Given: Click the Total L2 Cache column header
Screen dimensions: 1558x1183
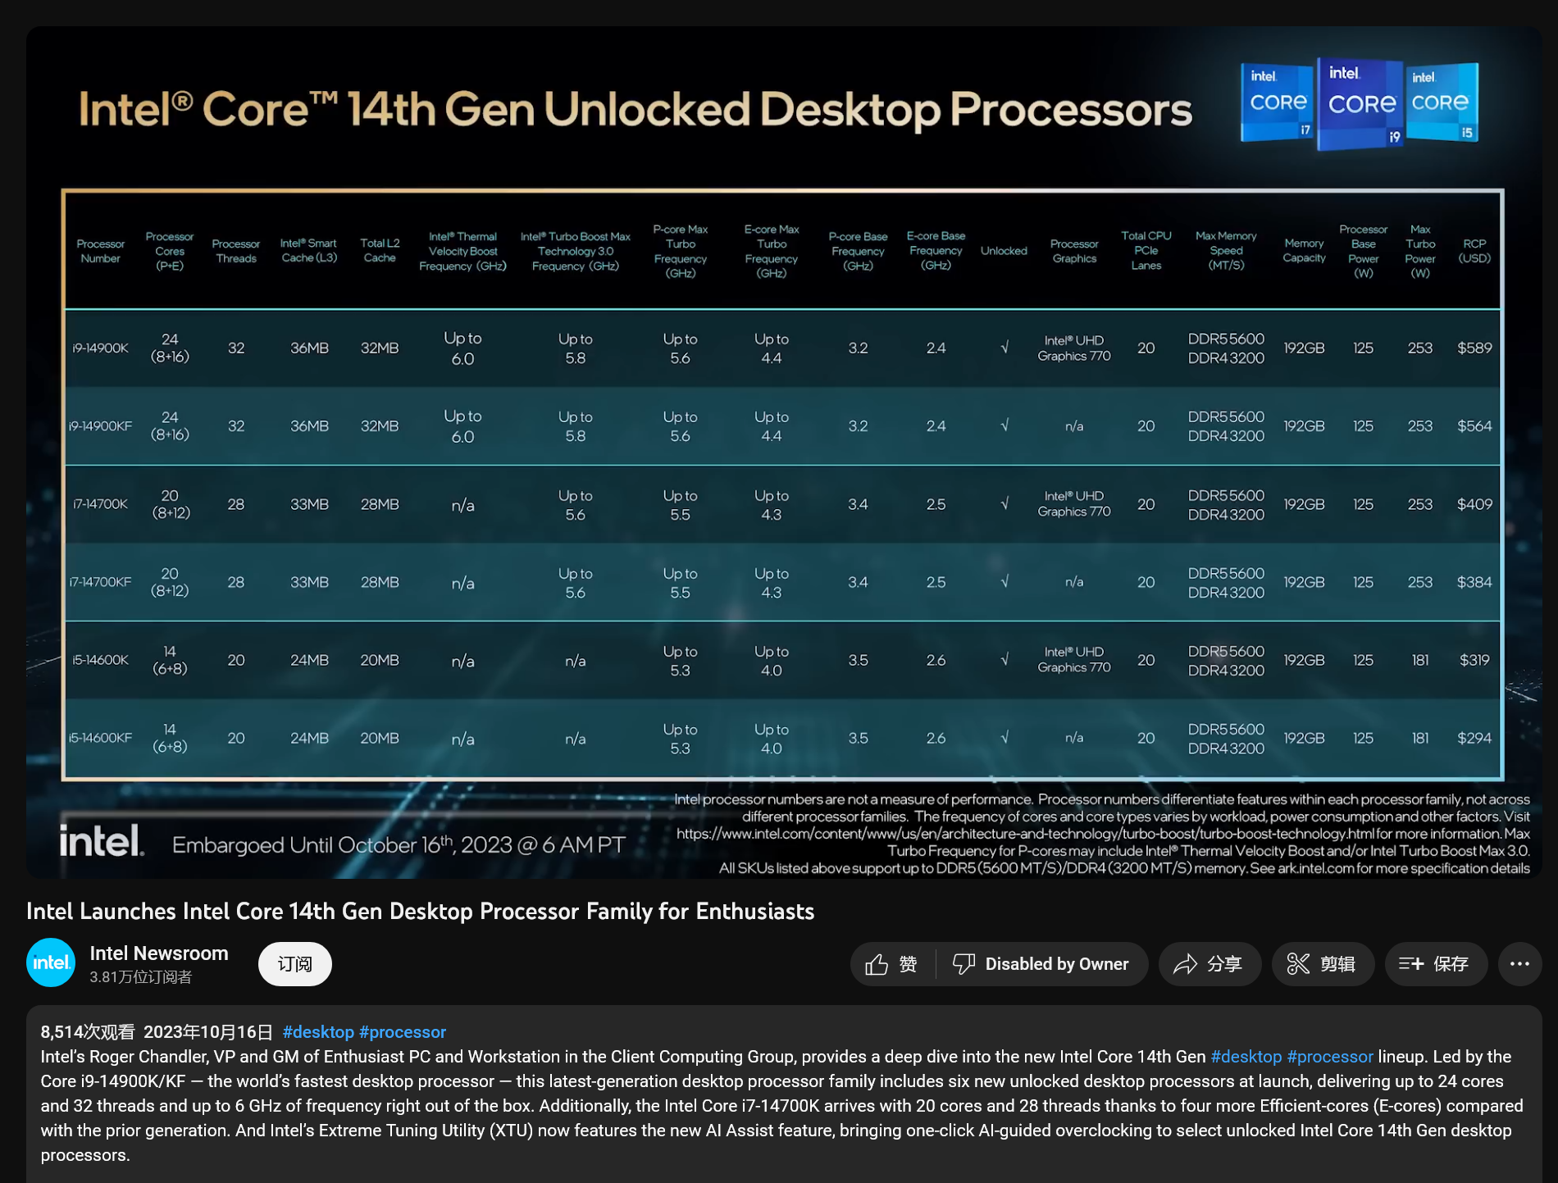Looking at the screenshot, I should tap(380, 251).
